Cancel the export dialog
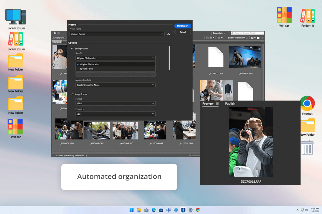322x214 pixels. (x=183, y=32)
